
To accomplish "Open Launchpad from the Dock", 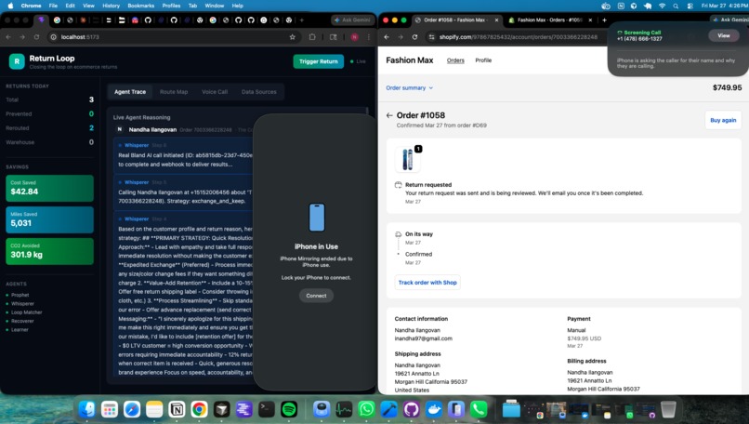I will pos(110,409).
